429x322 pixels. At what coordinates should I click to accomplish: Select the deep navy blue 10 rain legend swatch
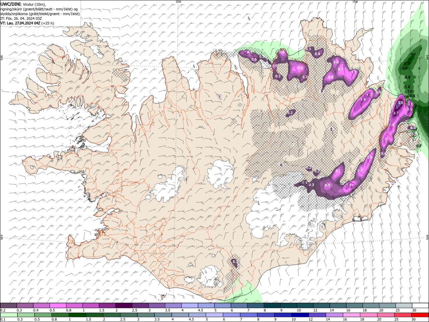[x=300, y=315]
